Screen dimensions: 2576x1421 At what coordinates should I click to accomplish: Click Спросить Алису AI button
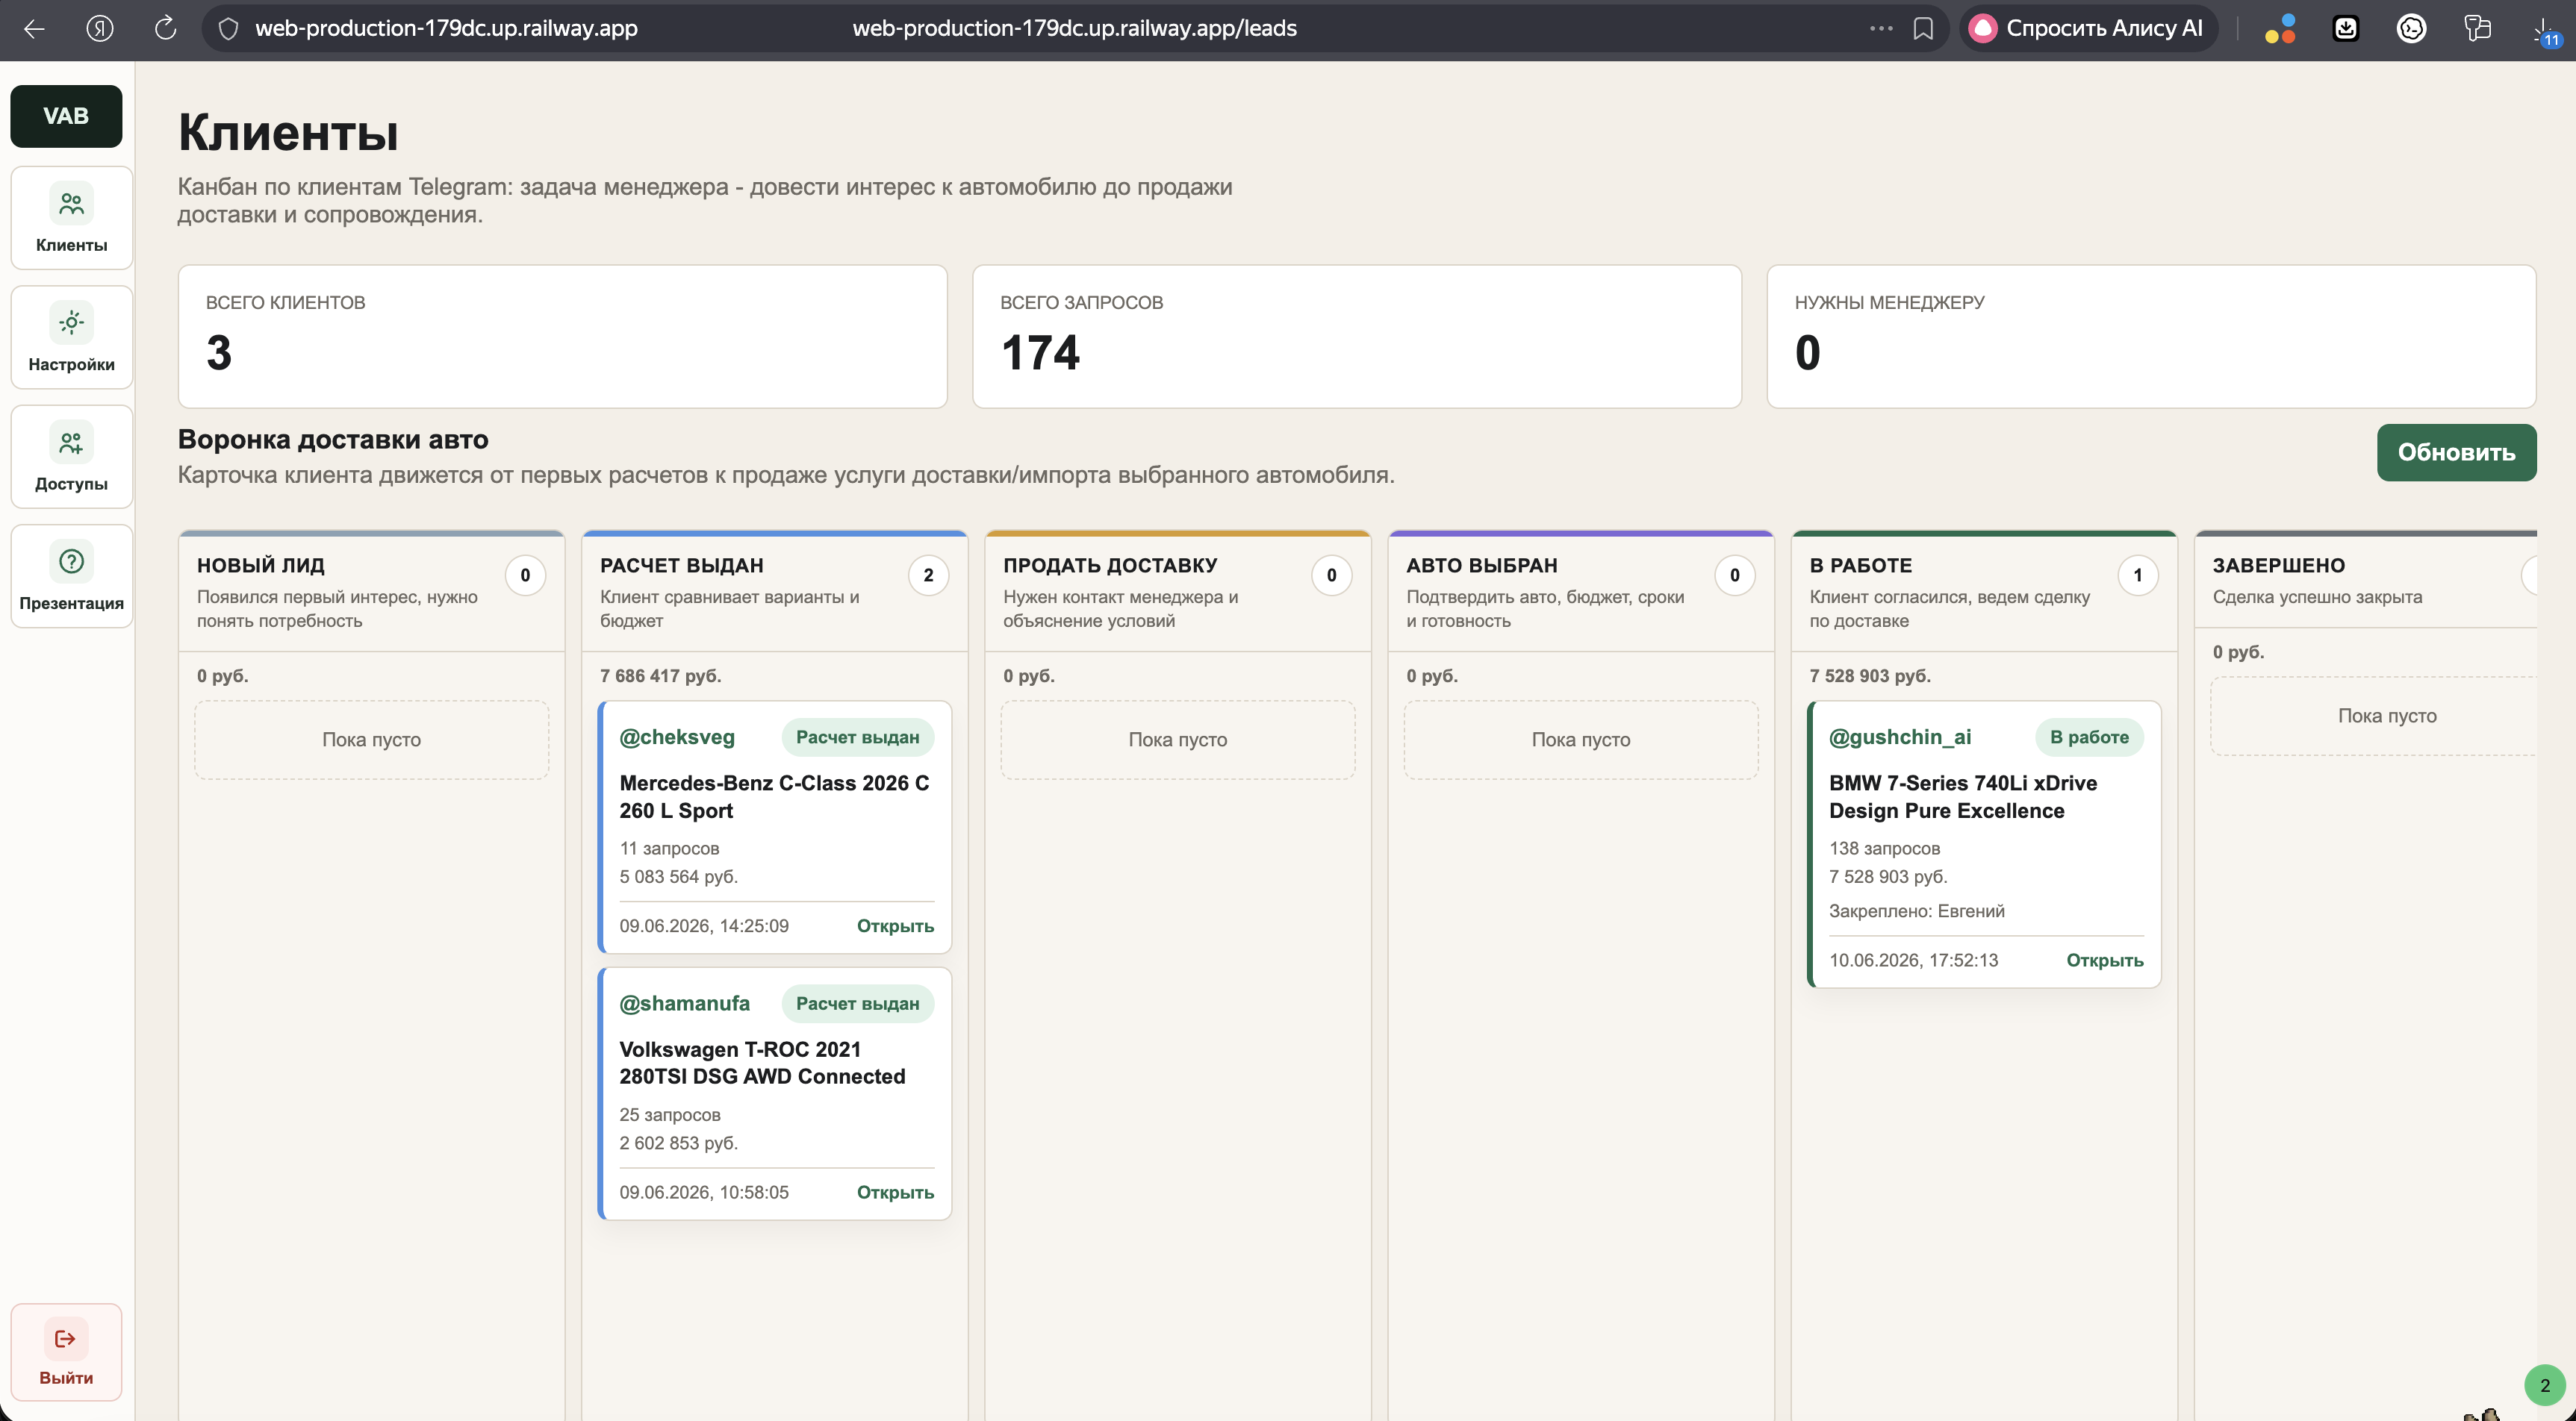2088,28
